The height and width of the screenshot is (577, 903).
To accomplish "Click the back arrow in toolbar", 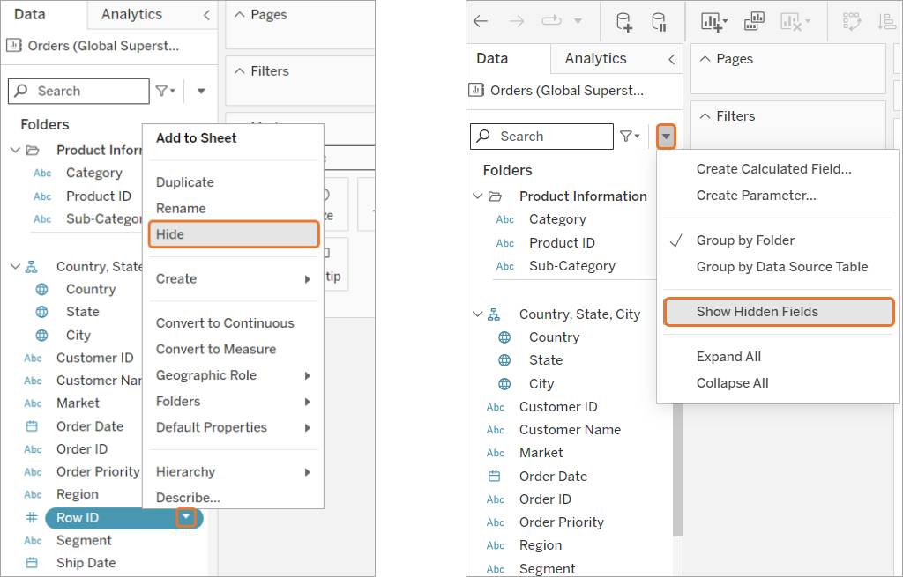I will pos(481,22).
